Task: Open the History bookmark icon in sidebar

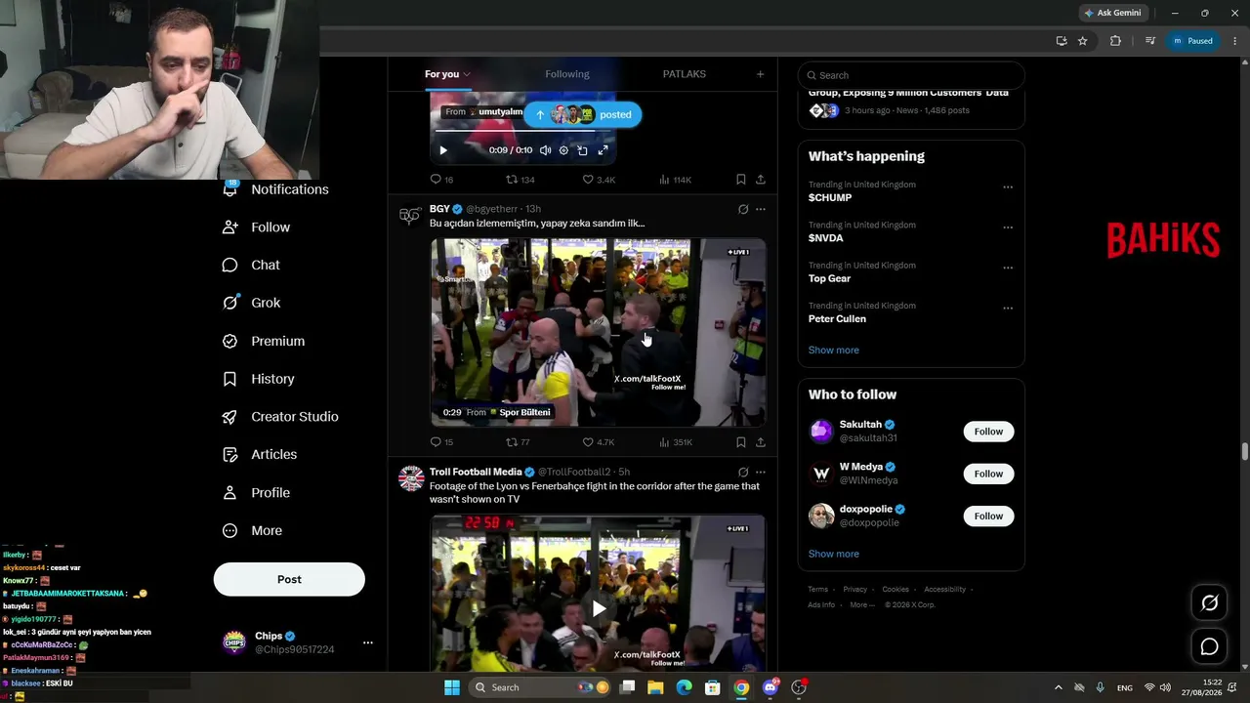Action: pos(230,379)
